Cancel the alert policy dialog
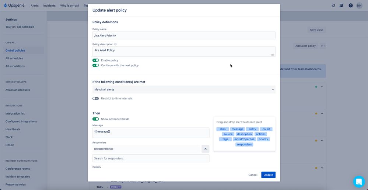 point(253,175)
